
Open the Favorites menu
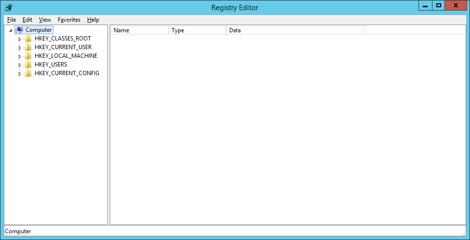(69, 20)
